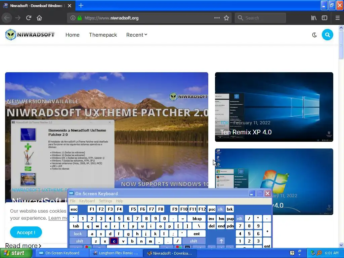Click the back navigation arrow

pos(7,18)
